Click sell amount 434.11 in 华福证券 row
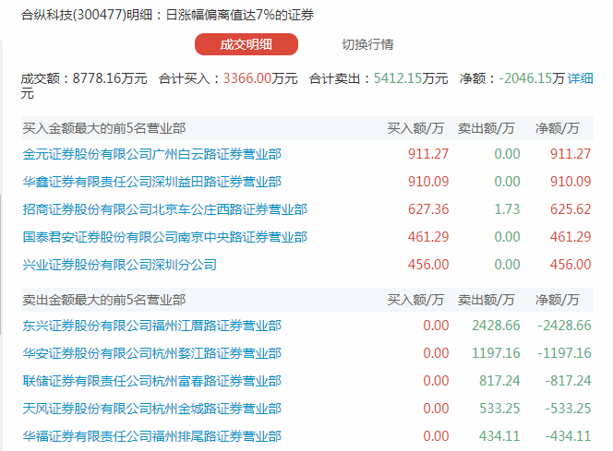The width and height of the screenshot is (613, 451). (499, 436)
